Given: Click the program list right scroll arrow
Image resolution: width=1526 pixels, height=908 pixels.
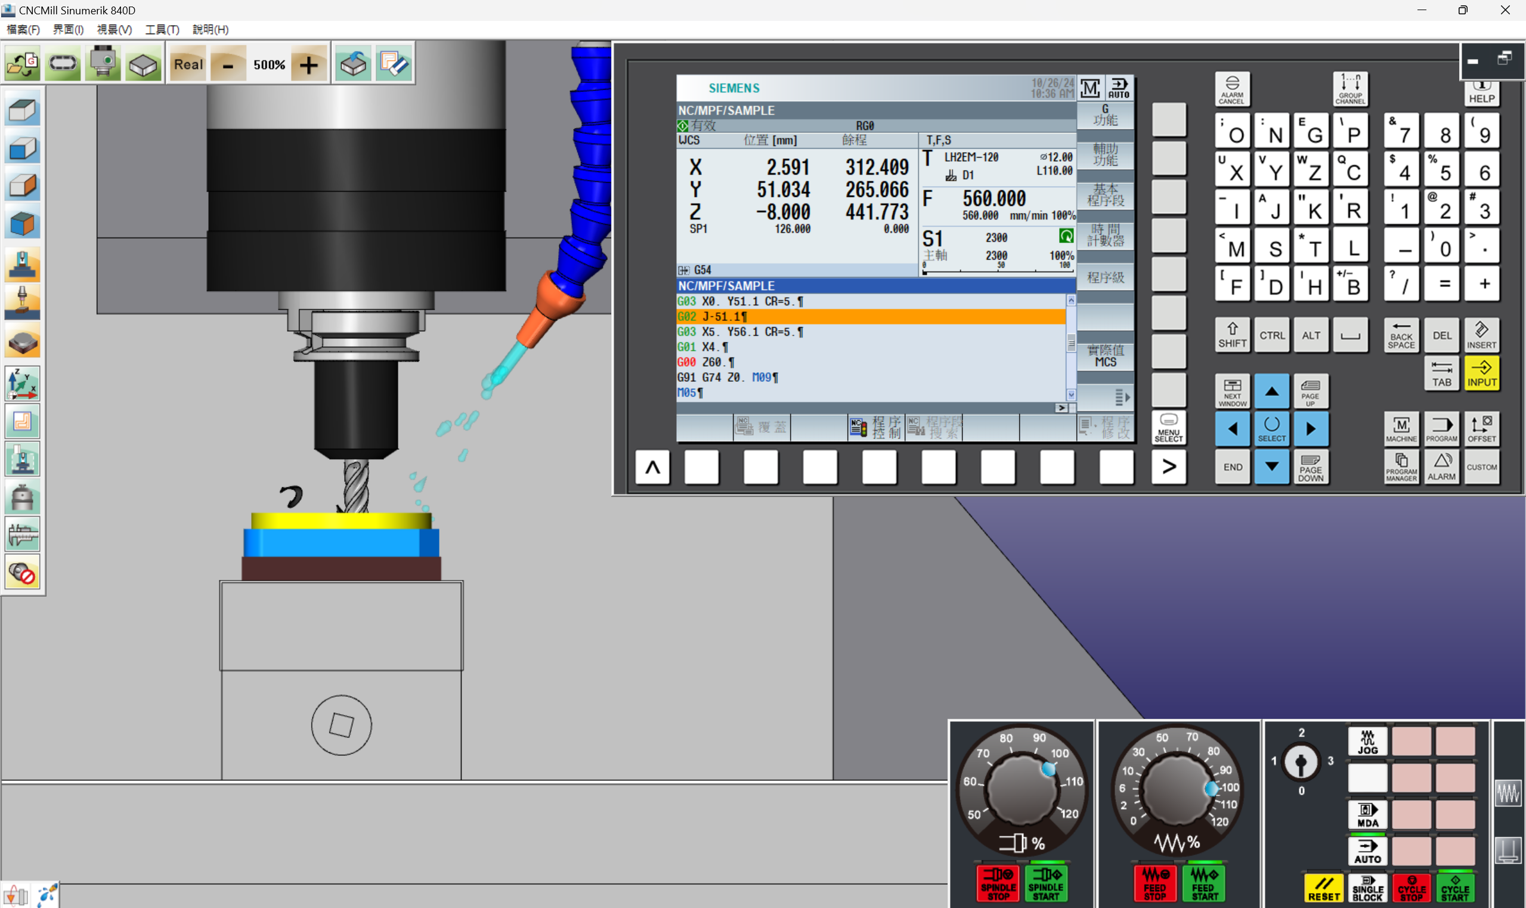Looking at the screenshot, I should (1061, 408).
